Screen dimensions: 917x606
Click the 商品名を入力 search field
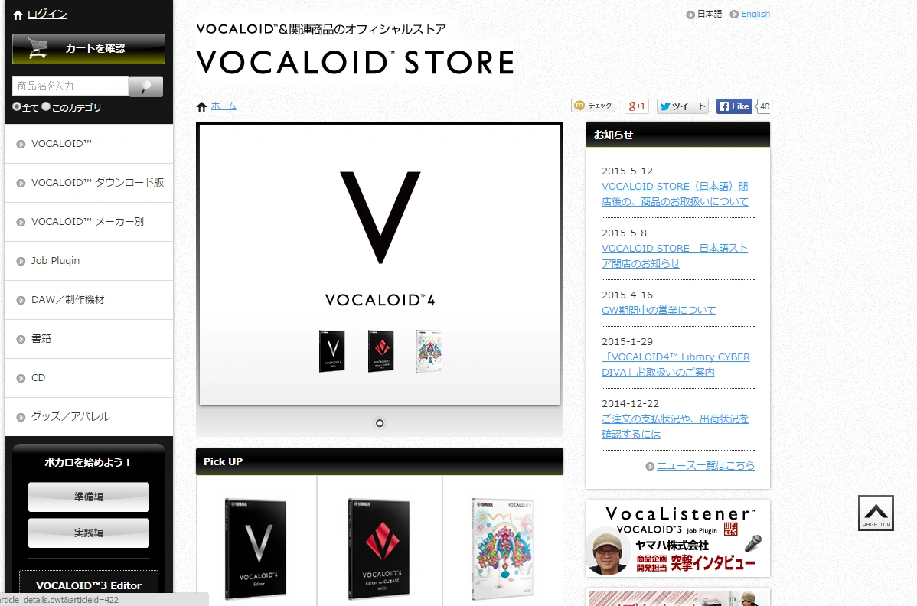(x=70, y=86)
